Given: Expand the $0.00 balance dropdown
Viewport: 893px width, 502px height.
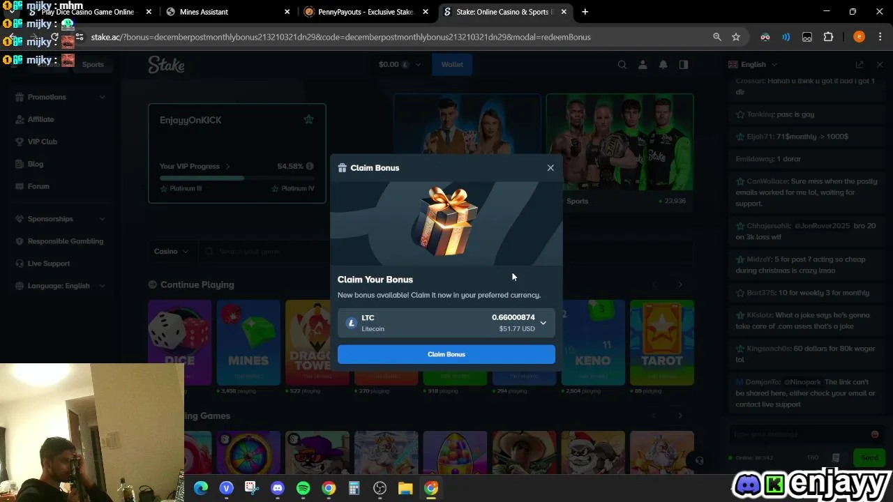Looking at the screenshot, I should pyautogui.click(x=400, y=65).
